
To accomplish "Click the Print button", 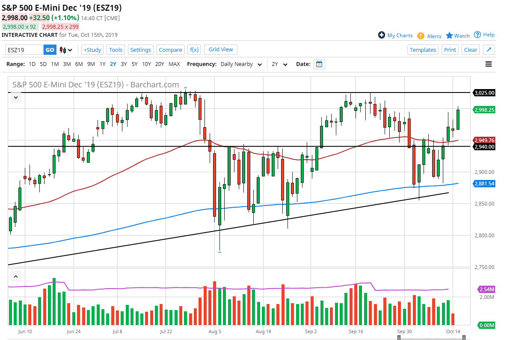I will 450,50.
